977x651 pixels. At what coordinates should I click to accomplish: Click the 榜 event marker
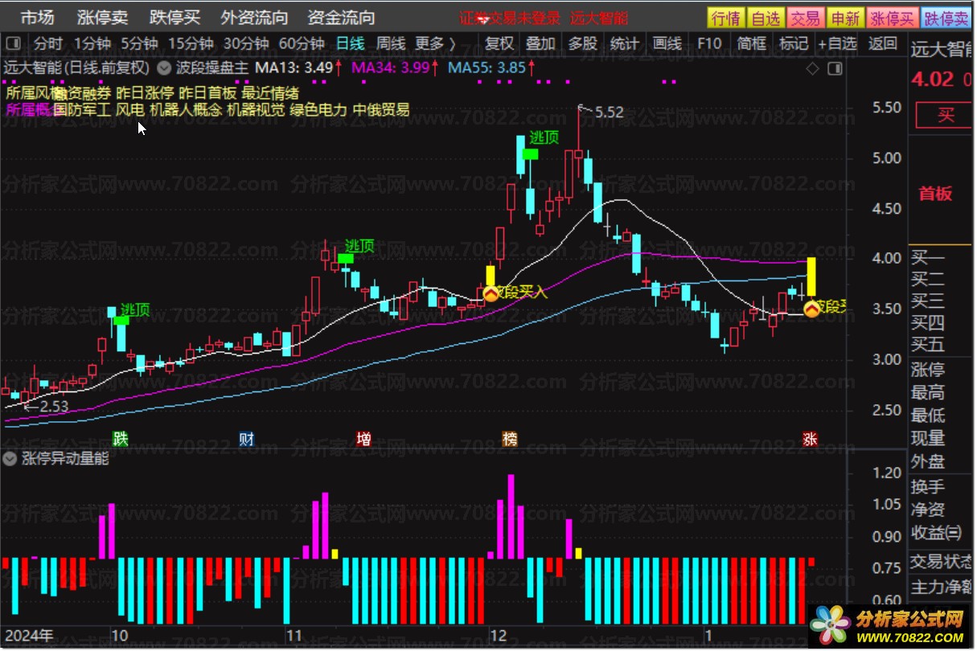(x=510, y=439)
